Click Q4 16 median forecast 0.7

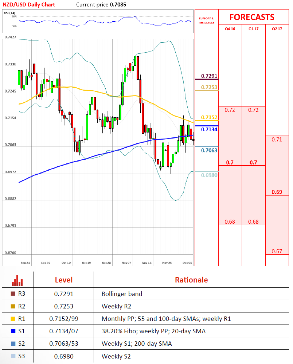[230, 163]
